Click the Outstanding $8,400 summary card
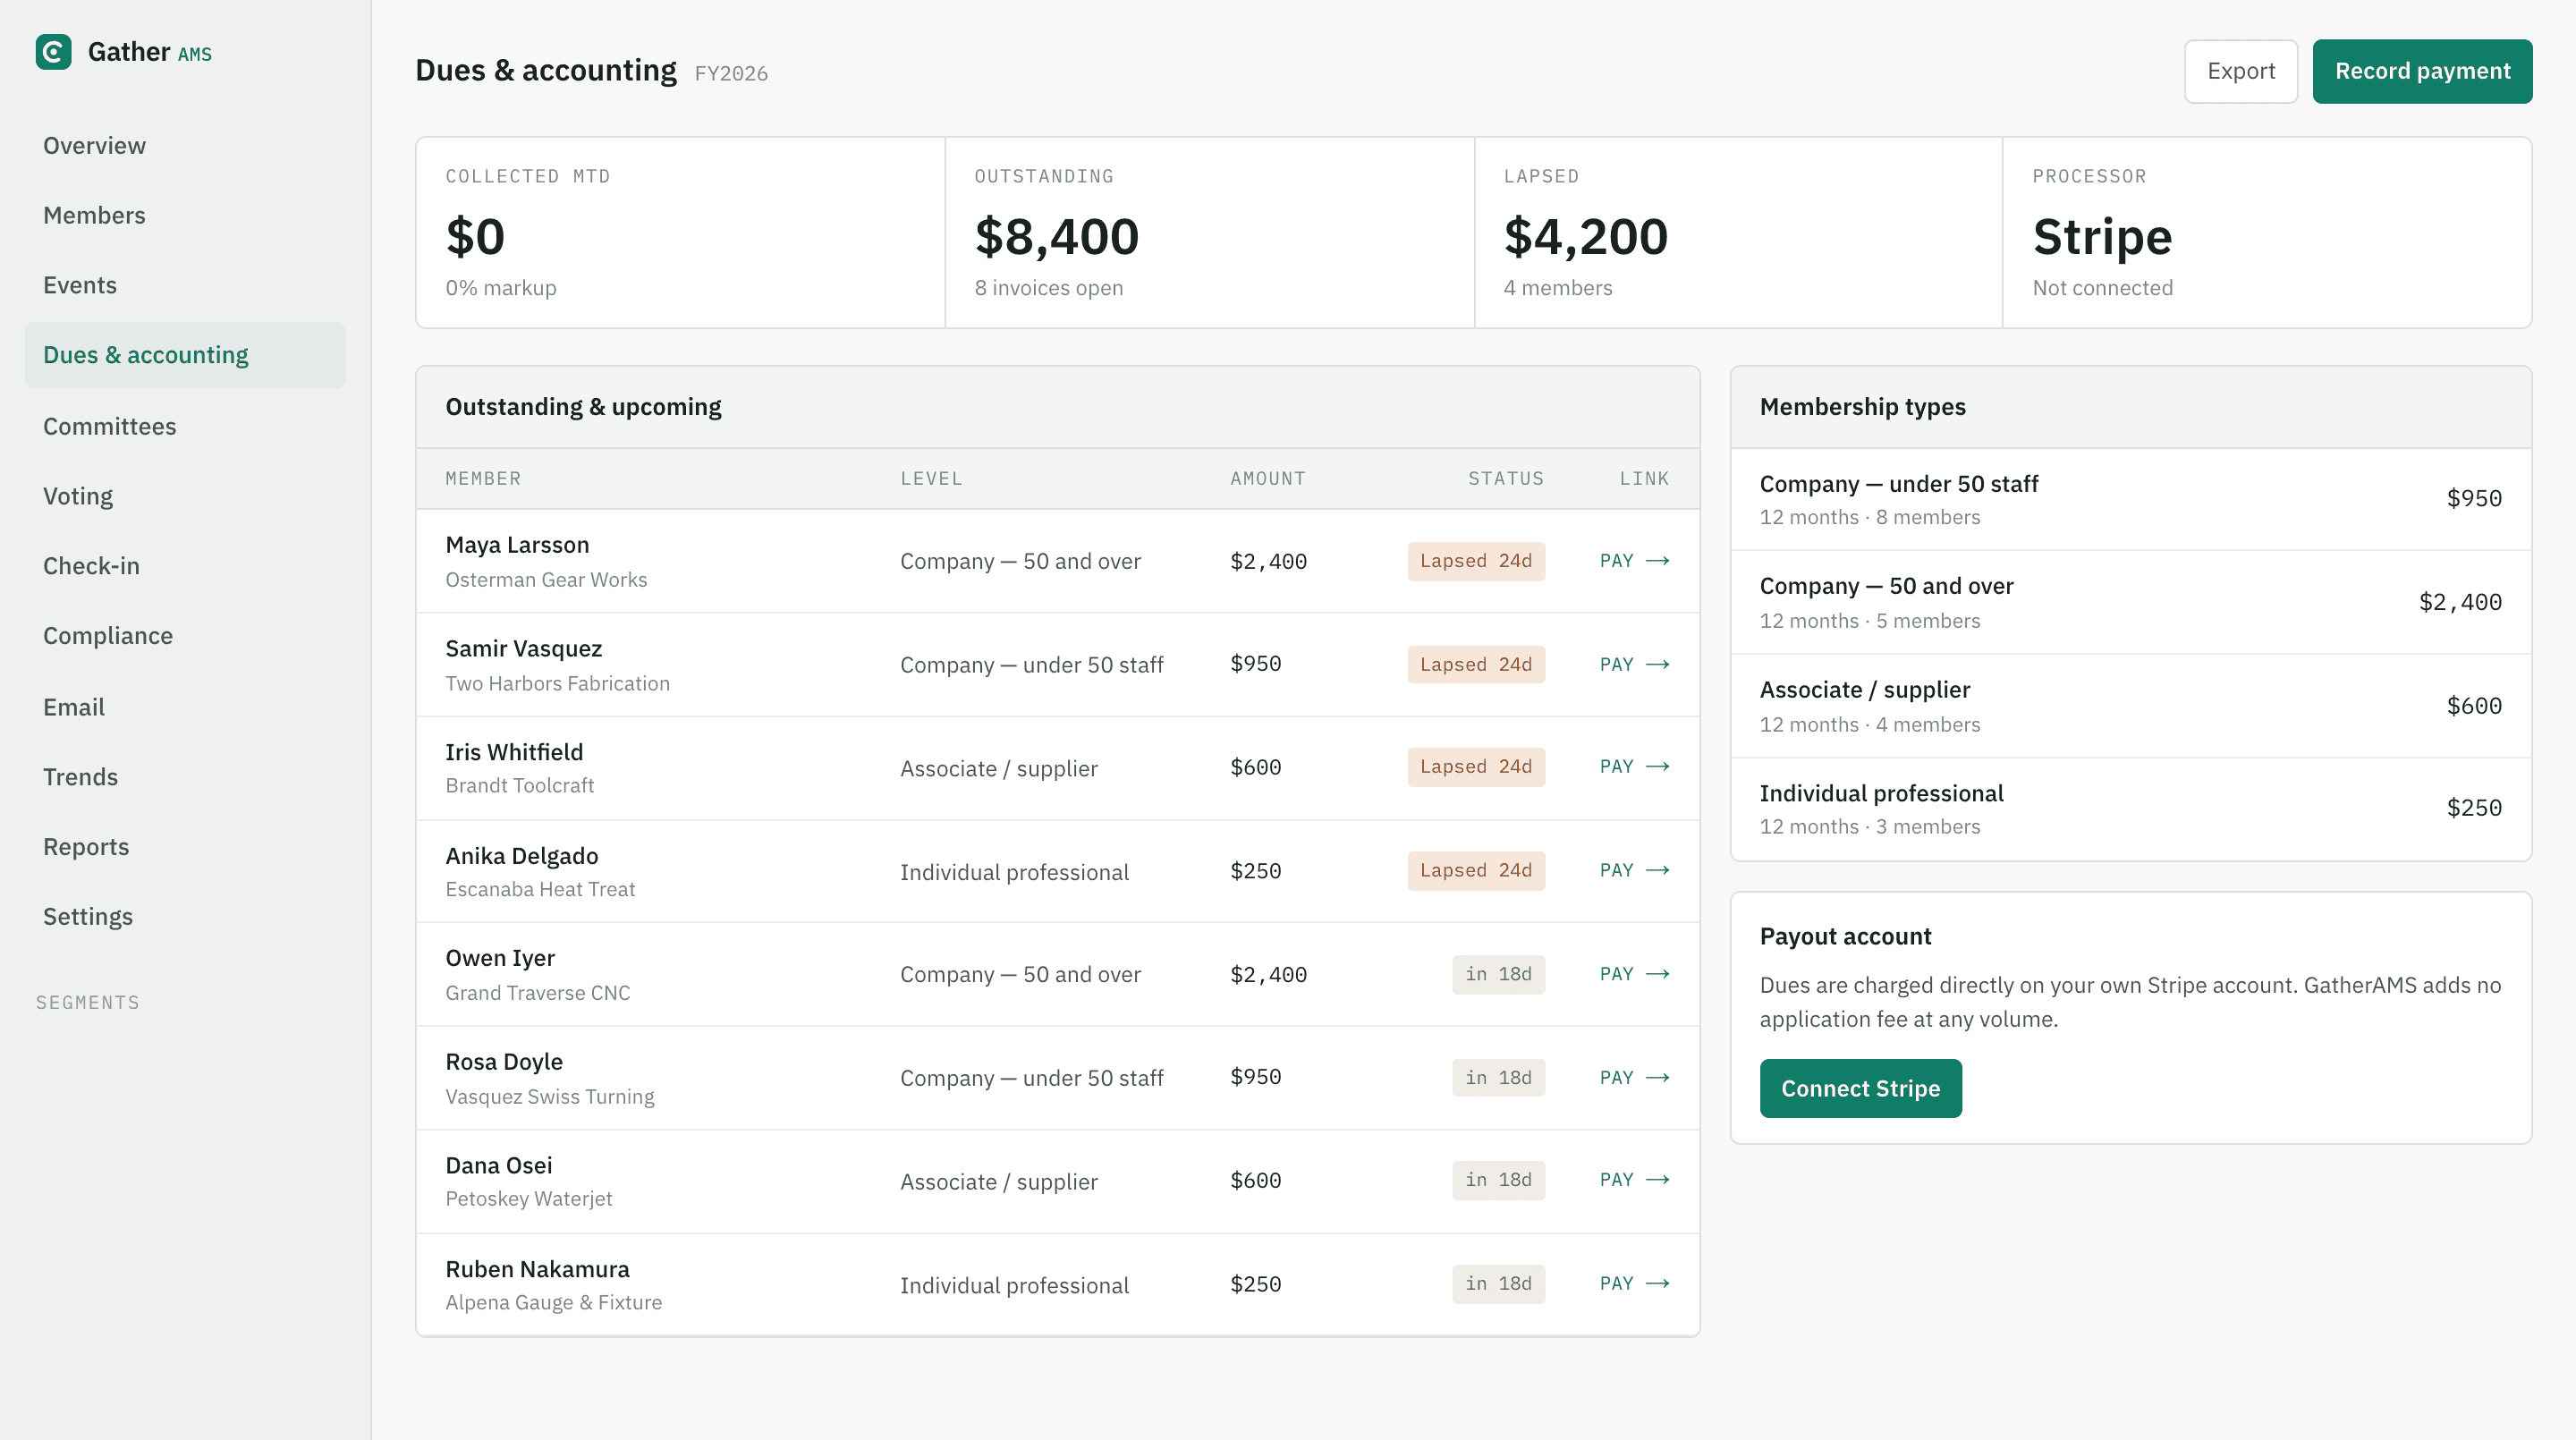 point(1209,232)
